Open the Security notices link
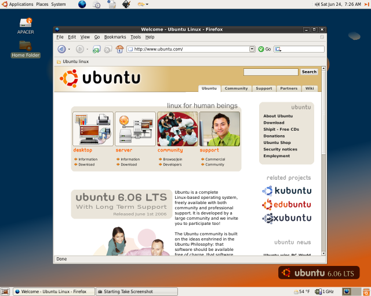This screenshot has height=296, width=371. (x=280, y=149)
